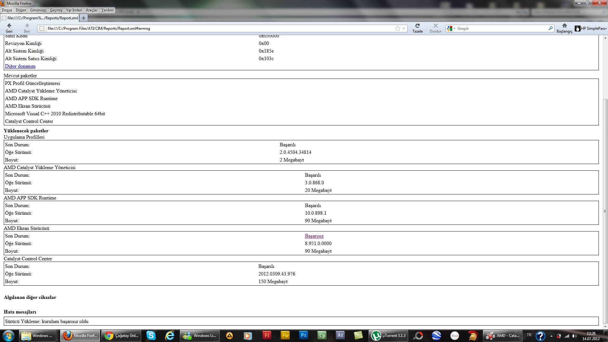Click the TR language indicator
Viewport: 608px width, 342px height.
(x=529, y=335)
